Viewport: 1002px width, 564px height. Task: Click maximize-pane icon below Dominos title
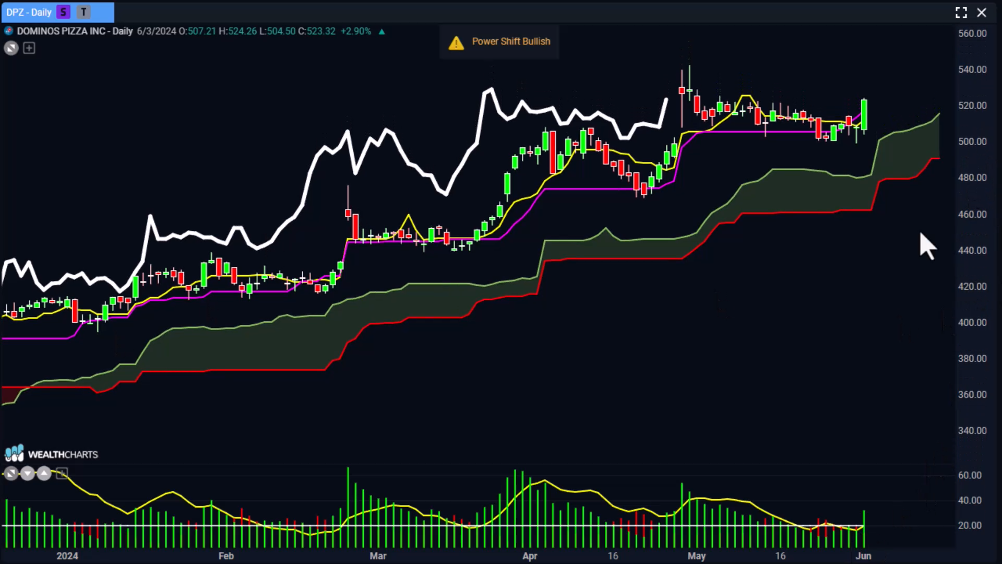click(x=11, y=48)
